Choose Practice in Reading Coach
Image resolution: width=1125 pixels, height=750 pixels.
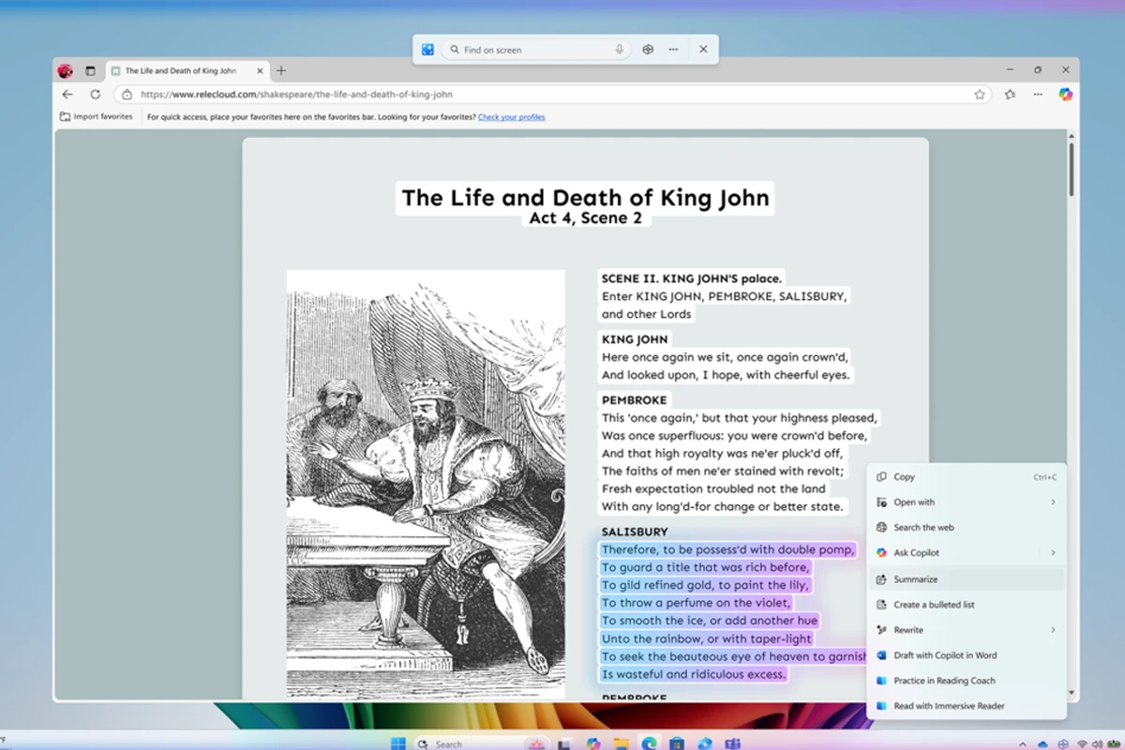click(967, 681)
